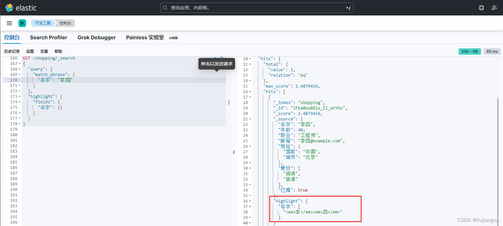Click "名字": {} on editor line 175
This screenshot has width=503, height=226.
50,108
